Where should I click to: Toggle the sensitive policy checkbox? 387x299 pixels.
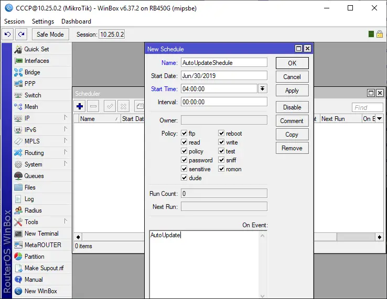click(x=184, y=169)
